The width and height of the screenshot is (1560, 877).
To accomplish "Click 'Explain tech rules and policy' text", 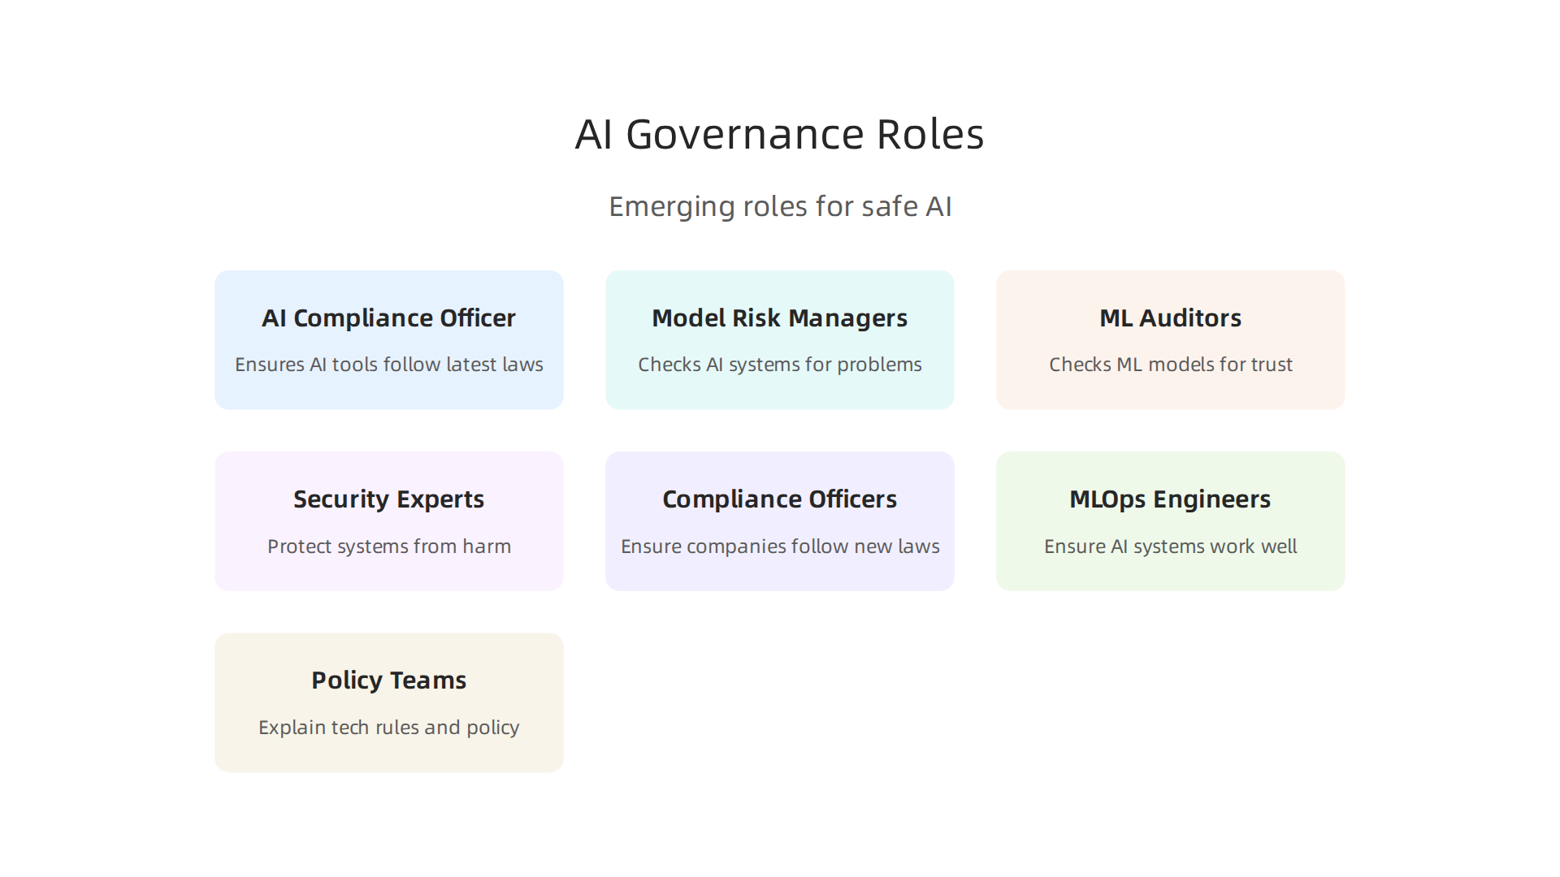I will click(388, 728).
